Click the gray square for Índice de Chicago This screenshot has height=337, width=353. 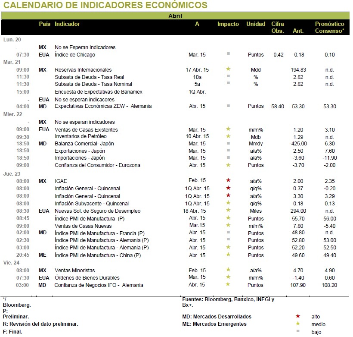pos(228,54)
